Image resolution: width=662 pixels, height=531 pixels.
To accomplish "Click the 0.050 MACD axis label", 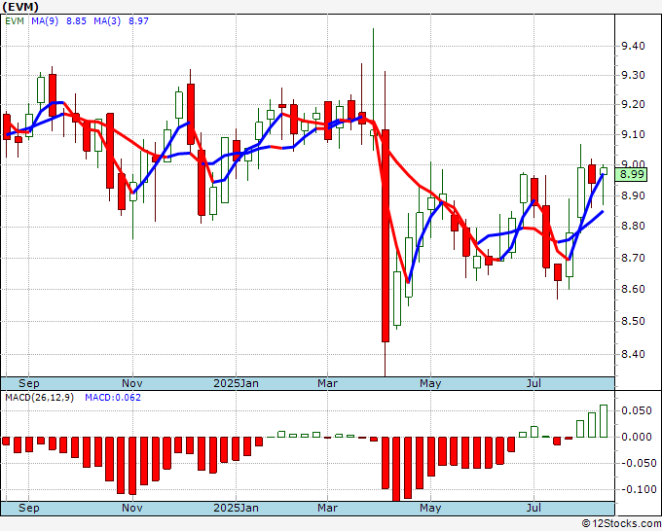I will (x=637, y=410).
